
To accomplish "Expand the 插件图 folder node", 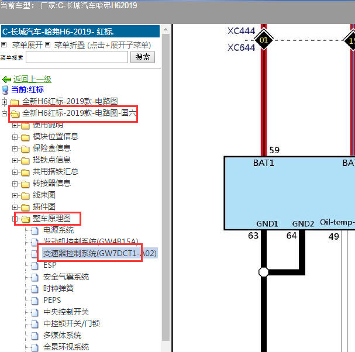I will [15, 207].
